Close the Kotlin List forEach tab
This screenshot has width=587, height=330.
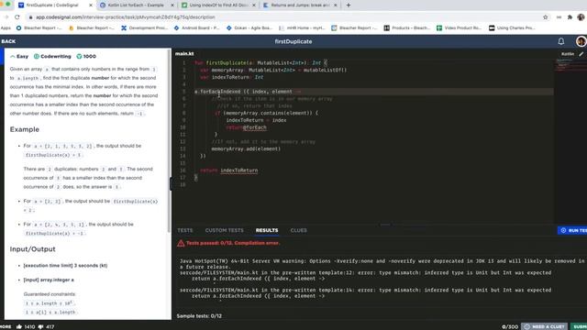coord(172,5)
